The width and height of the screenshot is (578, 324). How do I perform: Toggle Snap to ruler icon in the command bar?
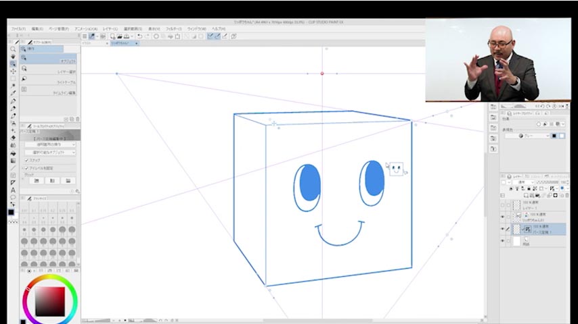click(210, 36)
